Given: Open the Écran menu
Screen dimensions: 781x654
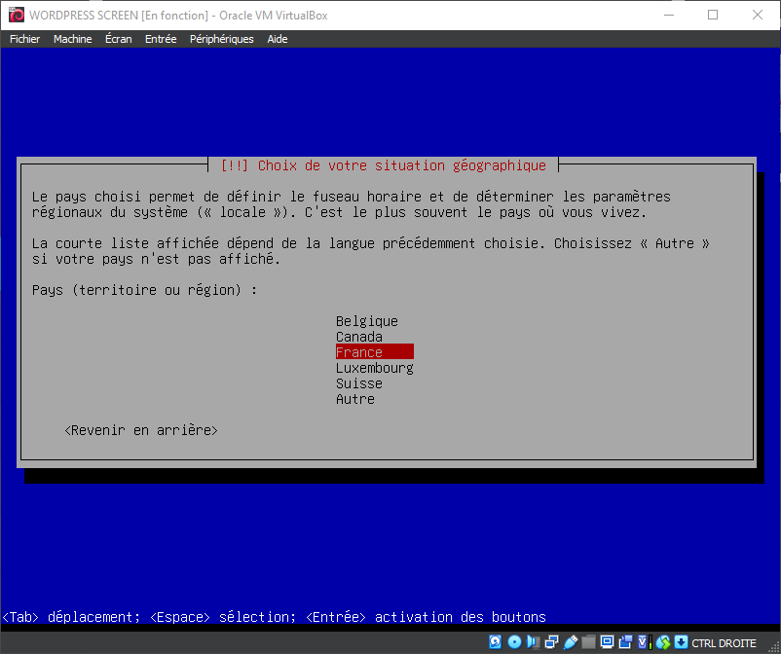Looking at the screenshot, I should click(x=118, y=39).
